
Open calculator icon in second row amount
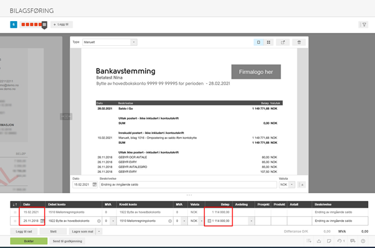click(210, 221)
